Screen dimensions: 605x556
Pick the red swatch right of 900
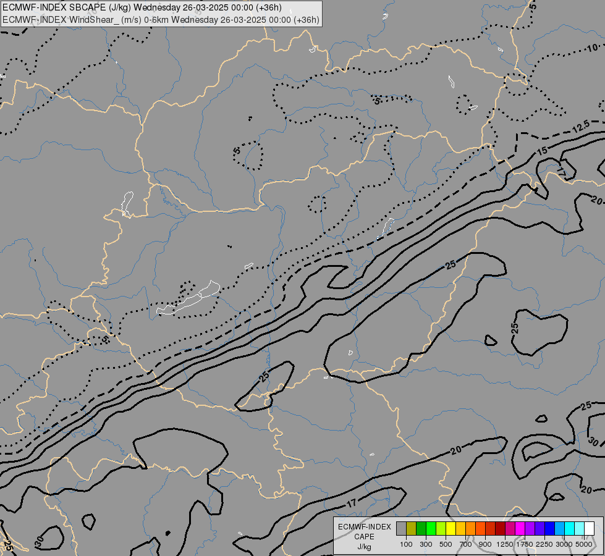tap(491, 529)
